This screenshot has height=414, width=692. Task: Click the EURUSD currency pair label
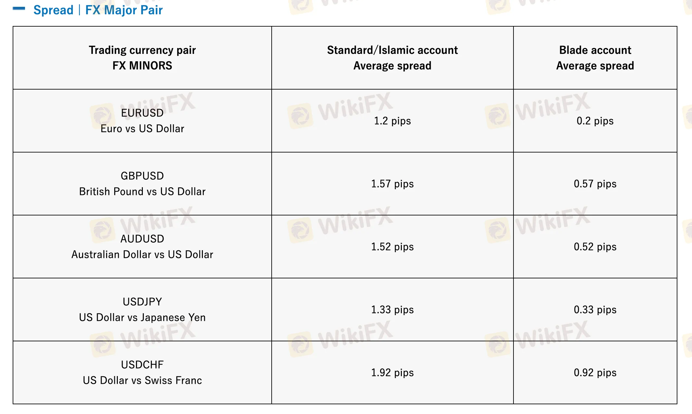point(142,113)
